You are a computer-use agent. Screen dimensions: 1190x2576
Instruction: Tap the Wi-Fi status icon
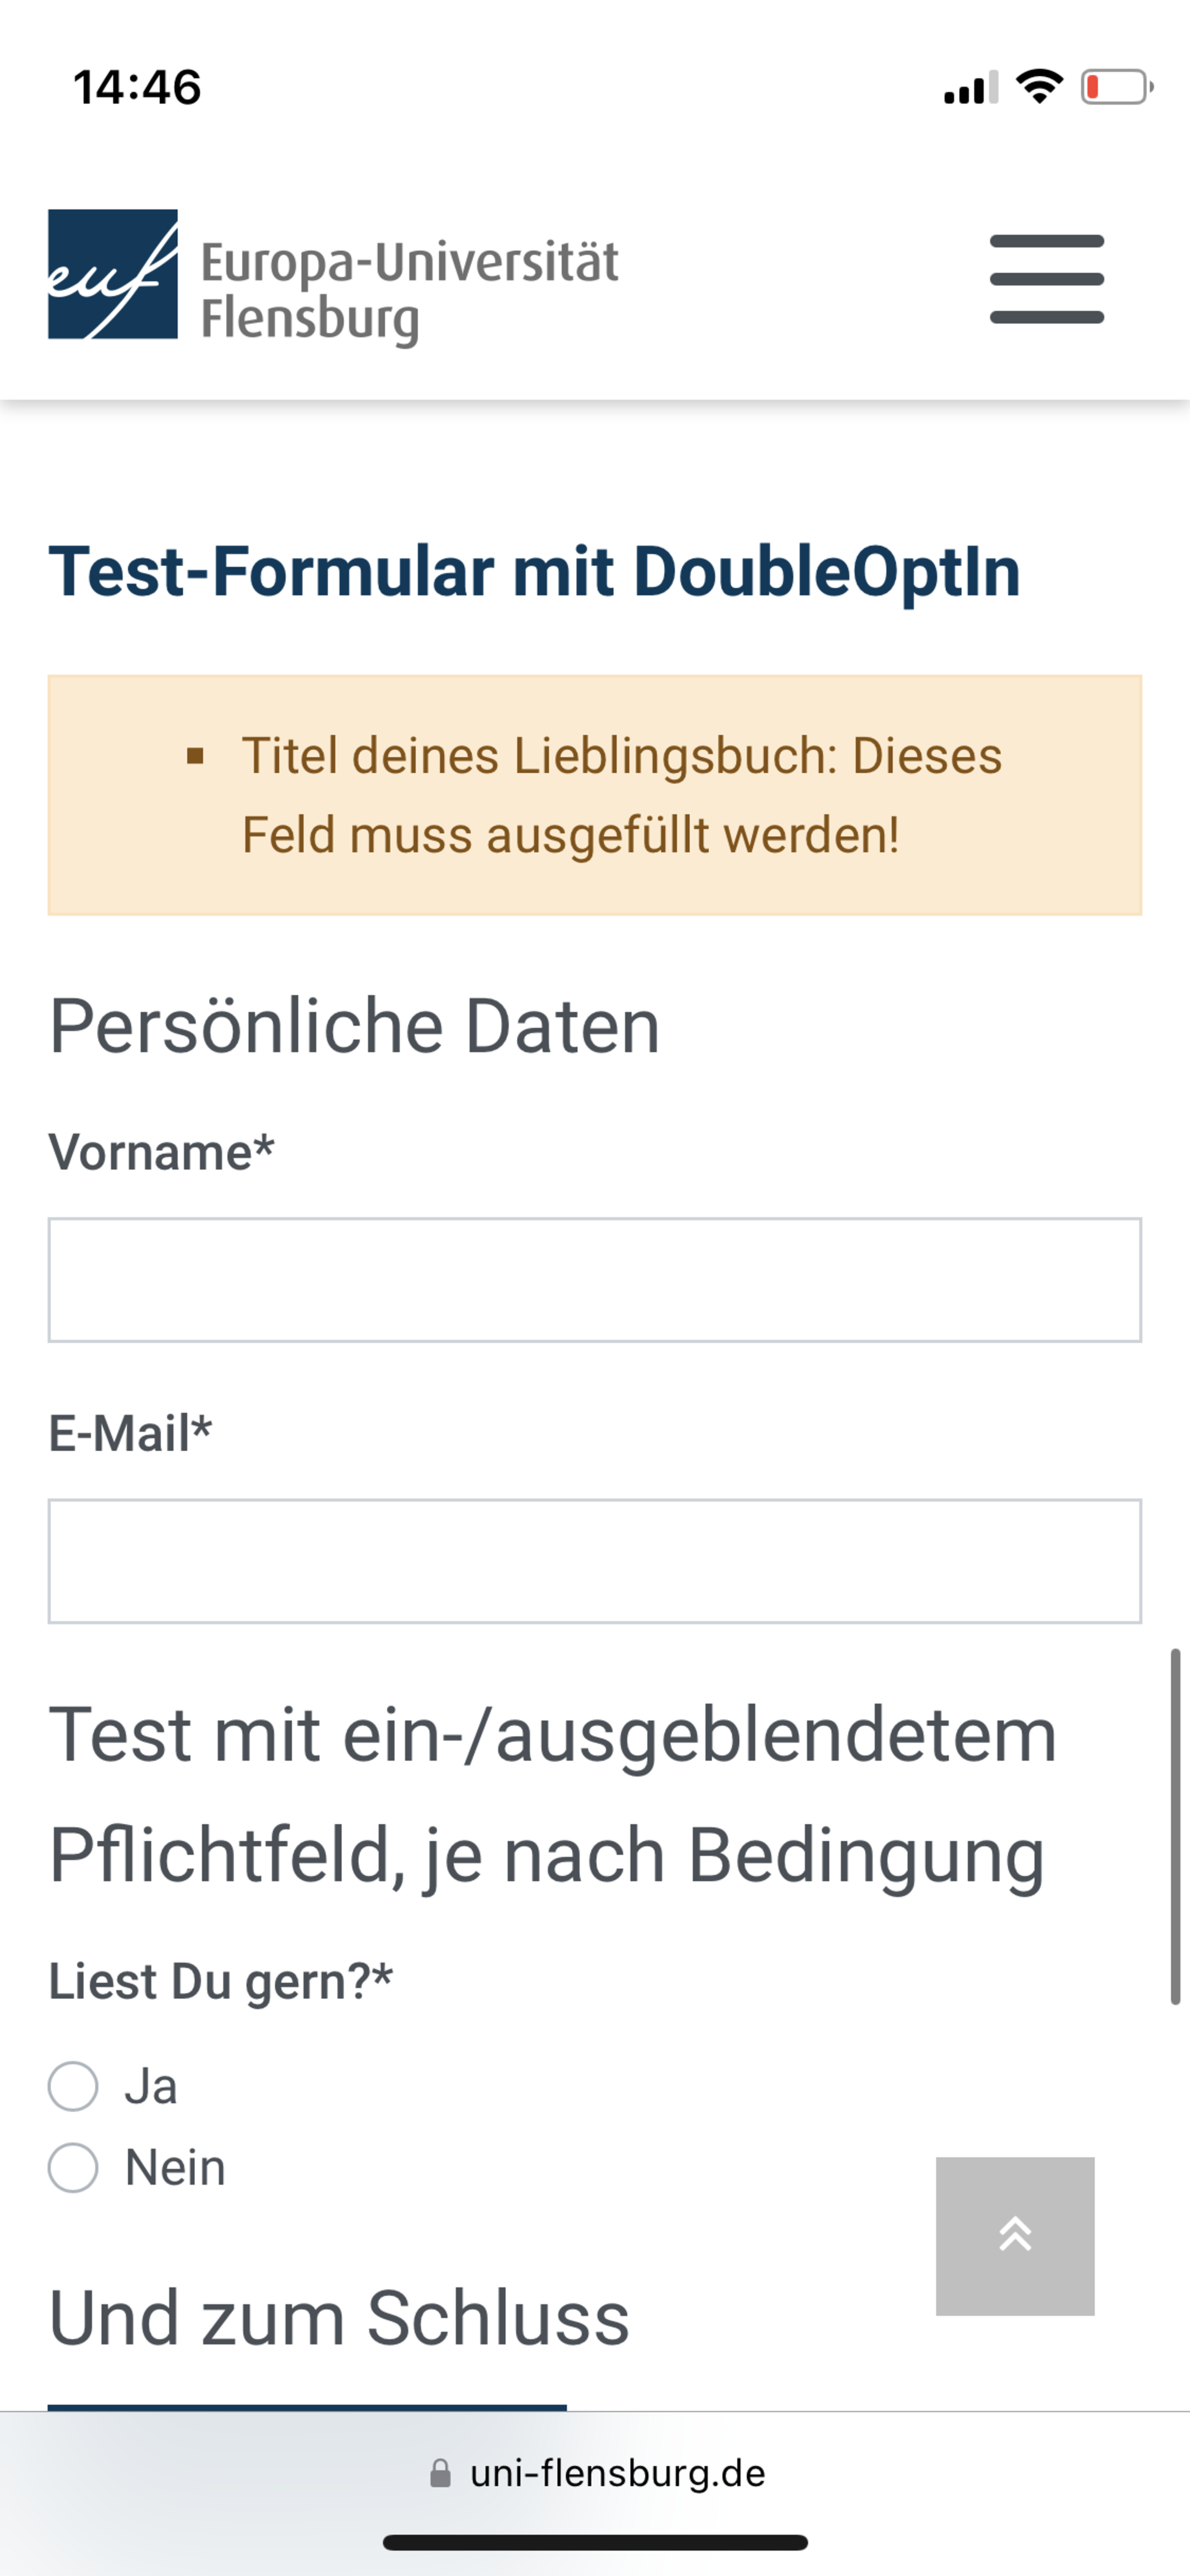[1039, 87]
